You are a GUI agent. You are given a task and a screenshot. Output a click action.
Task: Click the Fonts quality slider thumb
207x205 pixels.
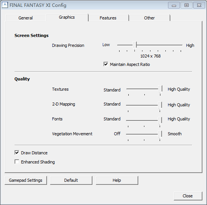pyautogui.click(x=160, y=120)
